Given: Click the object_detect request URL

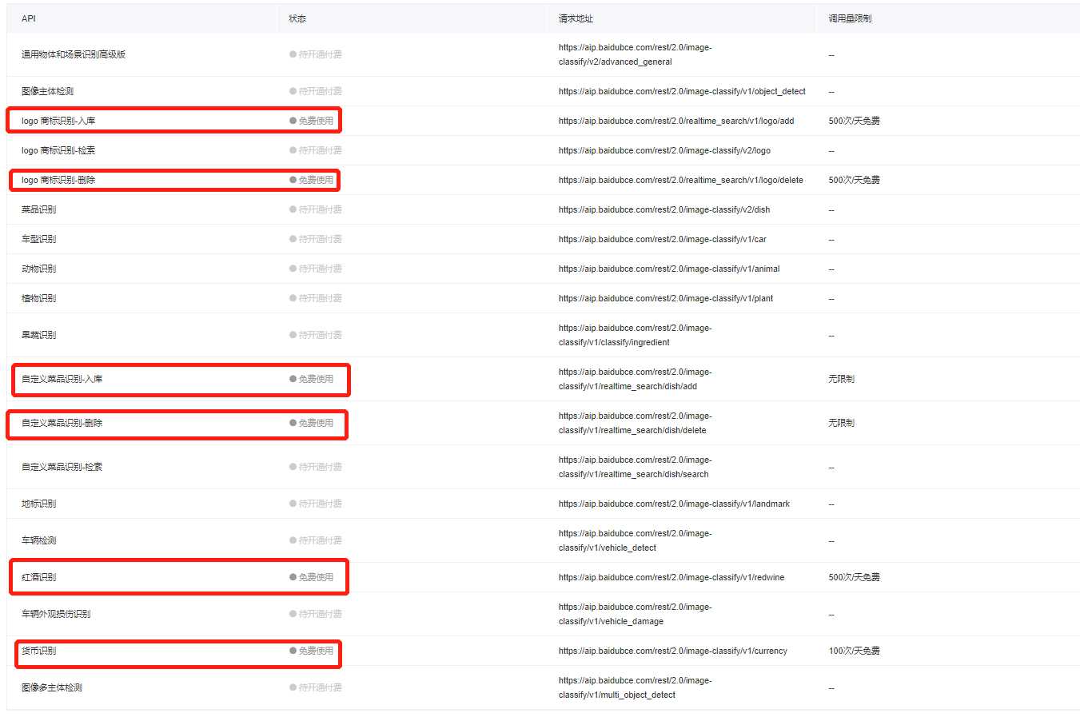Looking at the screenshot, I should pos(682,91).
